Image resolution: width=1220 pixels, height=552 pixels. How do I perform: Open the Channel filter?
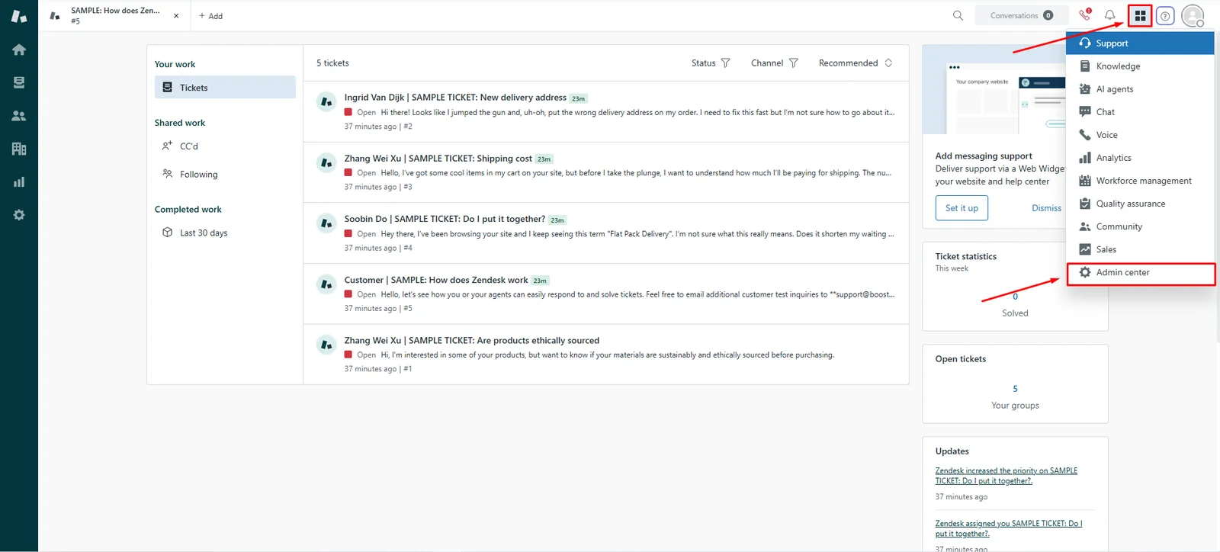point(774,63)
